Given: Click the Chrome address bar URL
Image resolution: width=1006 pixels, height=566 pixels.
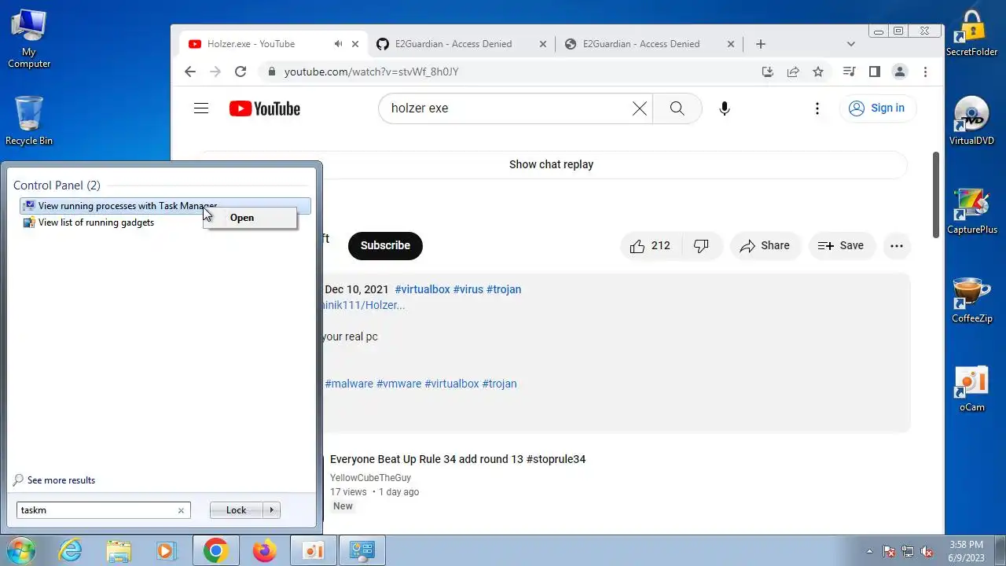Looking at the screenshot, I should click(371, 72).
